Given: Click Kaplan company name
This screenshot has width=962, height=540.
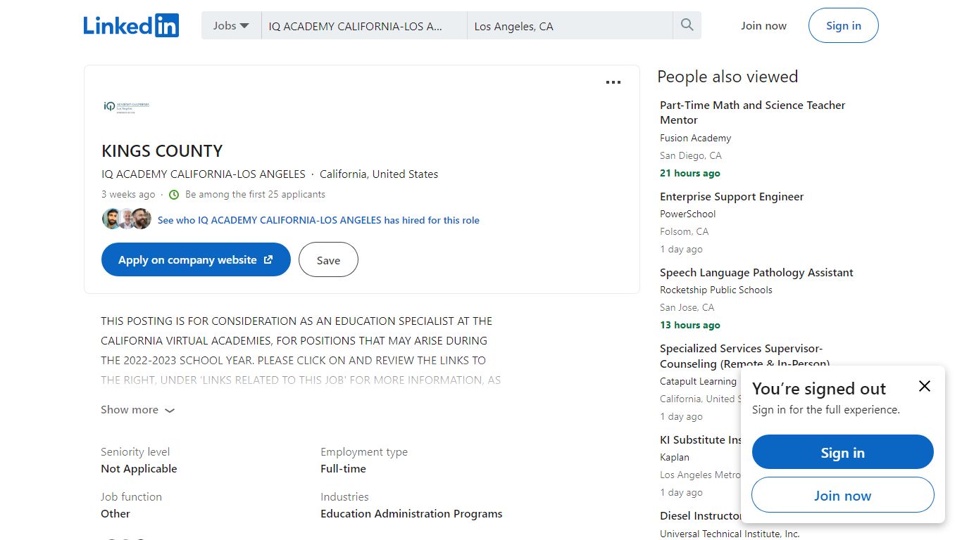Looking at the screenshot, I should 675,458.
